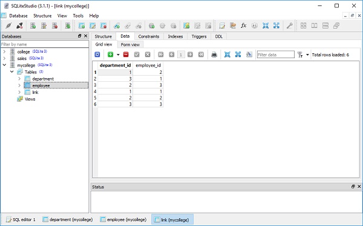
Task: Open configuration via the wrench icon
Action: coord(289,25)
